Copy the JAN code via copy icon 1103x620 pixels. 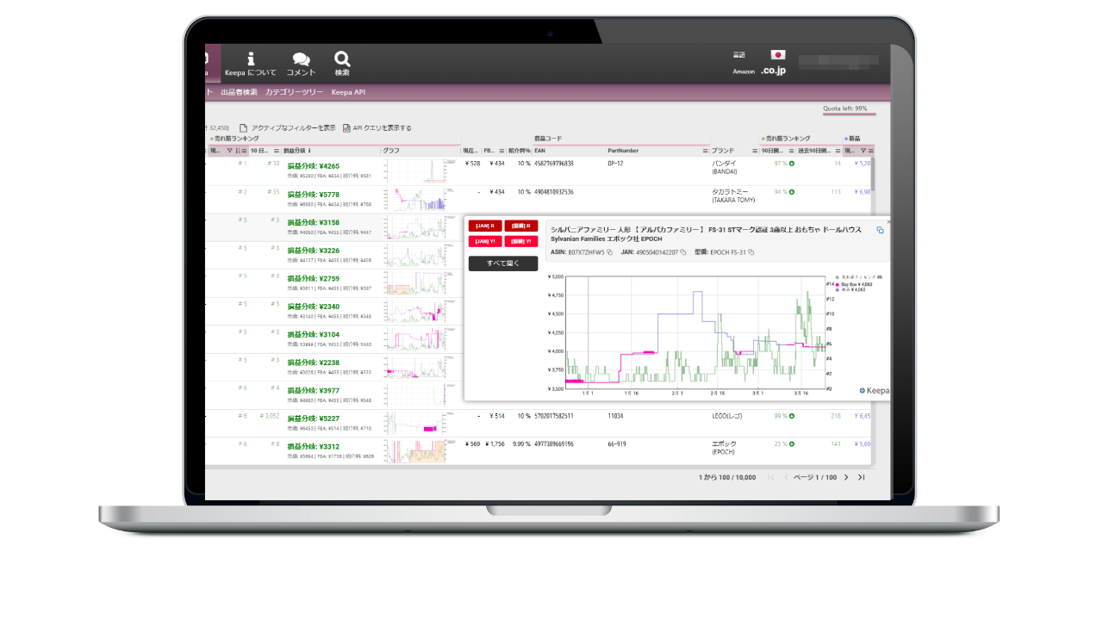682,252
